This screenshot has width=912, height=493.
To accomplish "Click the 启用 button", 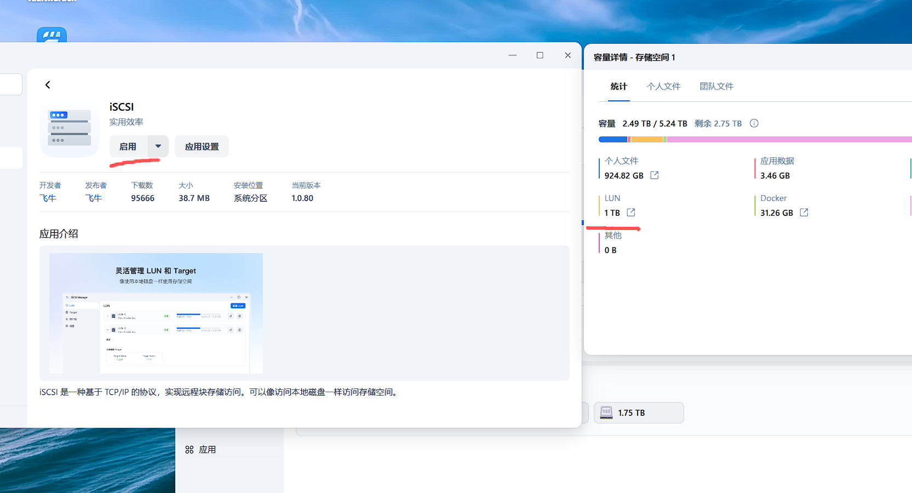I will (128, 146).
